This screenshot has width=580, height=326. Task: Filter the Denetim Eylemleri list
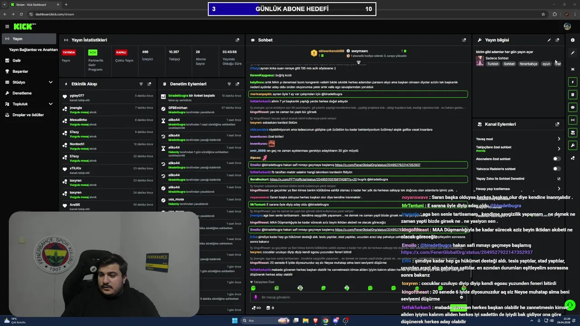pyautogui.click(x=229, y=84)
